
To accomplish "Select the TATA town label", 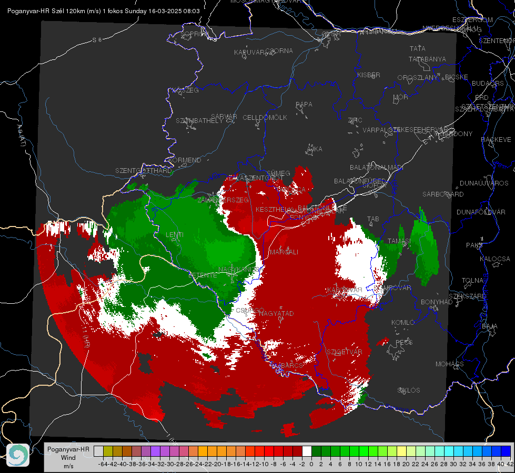I will click(x=418, y=48).
